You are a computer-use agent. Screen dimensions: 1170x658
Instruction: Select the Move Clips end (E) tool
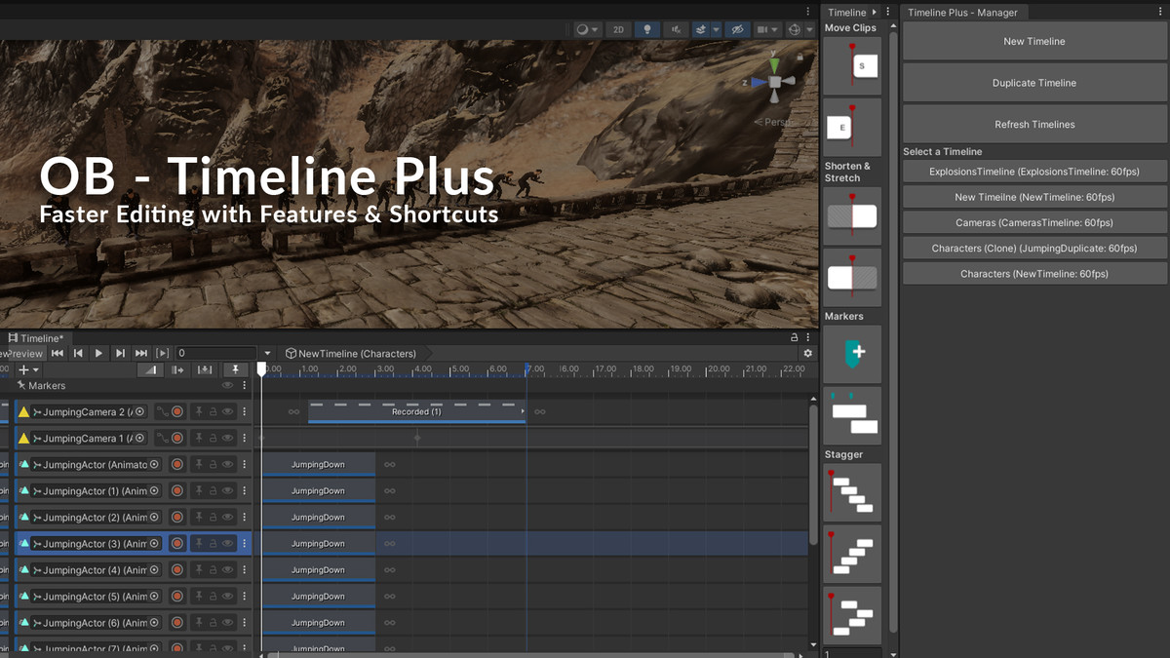(851, 127)
